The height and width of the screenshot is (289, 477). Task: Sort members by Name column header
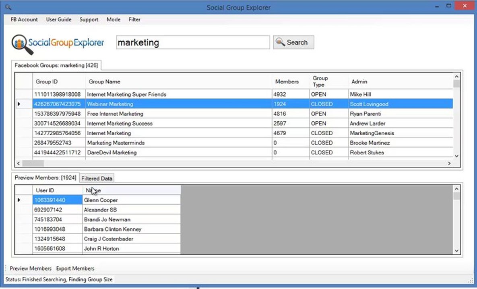point(131,190)
